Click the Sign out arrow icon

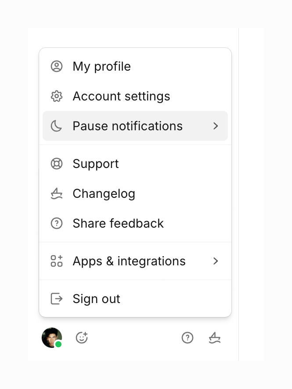point(57,299)
